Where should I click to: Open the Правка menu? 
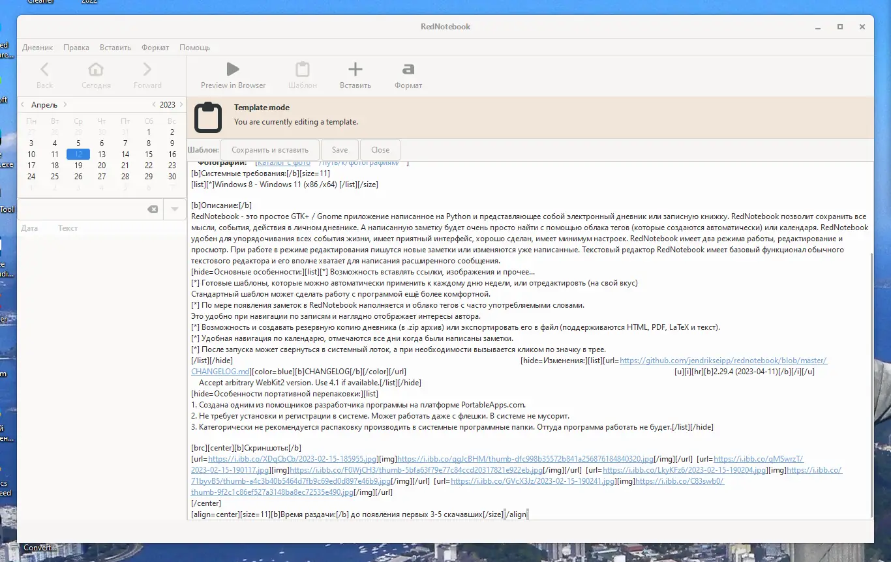point(76,48)
